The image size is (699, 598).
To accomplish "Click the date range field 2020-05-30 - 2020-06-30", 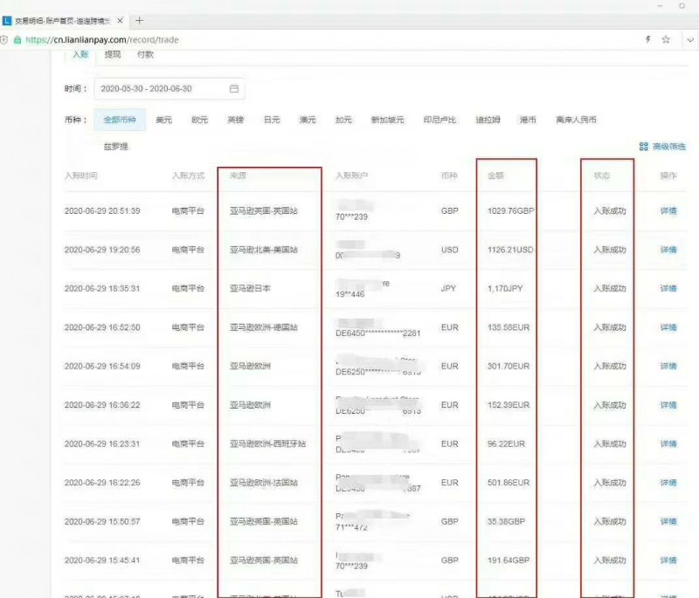I will 170,89.
